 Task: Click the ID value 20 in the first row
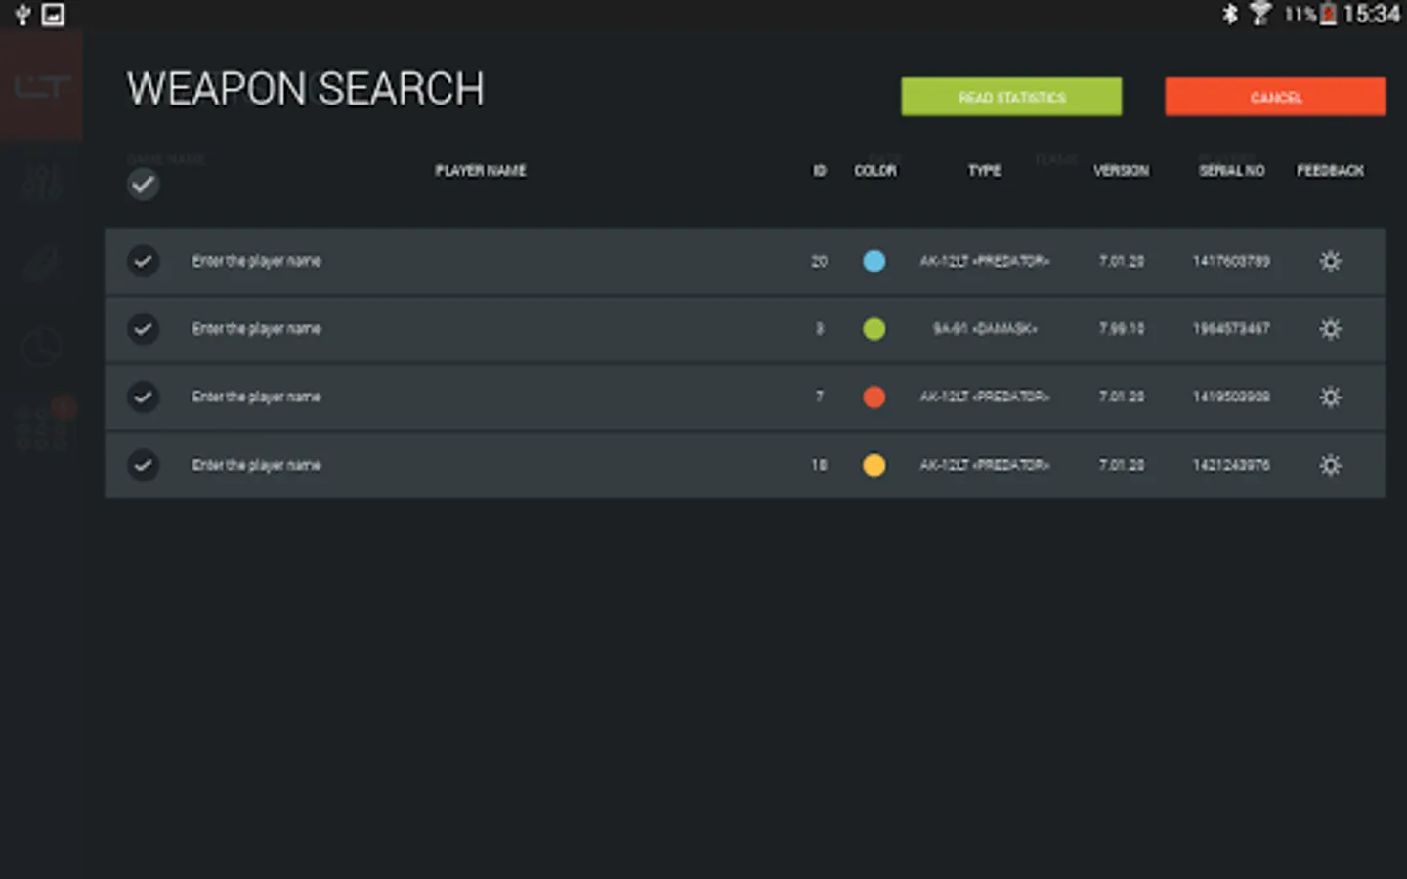click(819, 261)
